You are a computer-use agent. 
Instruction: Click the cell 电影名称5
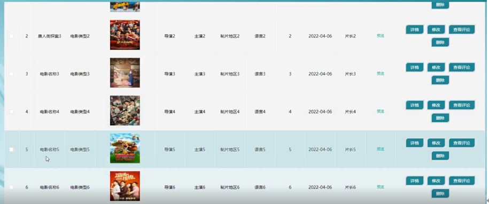50,150
